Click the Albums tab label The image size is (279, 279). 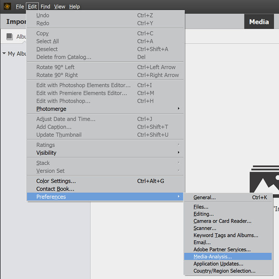[x=21, y=37]
